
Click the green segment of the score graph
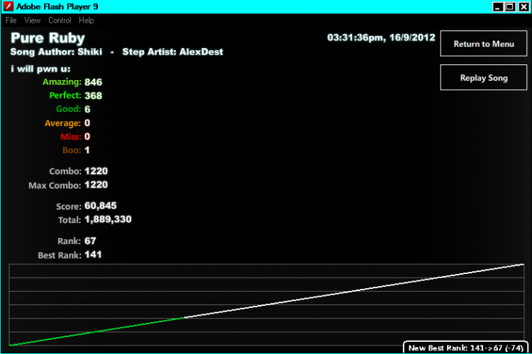pyautogui.click(x=96, y=331)
